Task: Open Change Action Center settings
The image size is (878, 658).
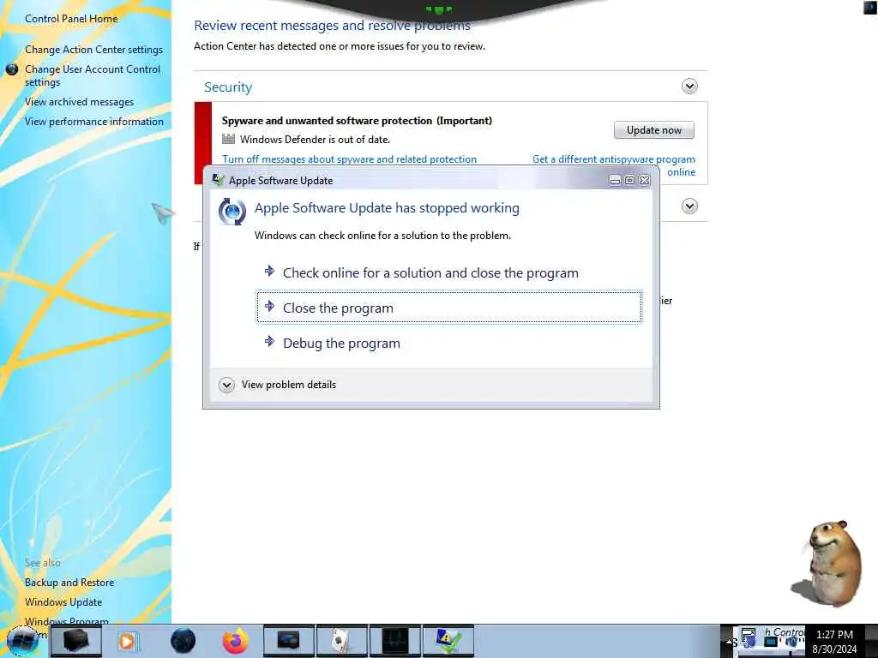Action: point(93,49)
